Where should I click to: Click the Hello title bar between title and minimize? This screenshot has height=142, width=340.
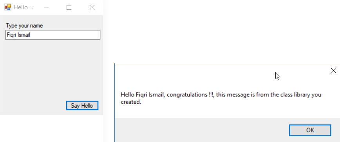[38, 7]
